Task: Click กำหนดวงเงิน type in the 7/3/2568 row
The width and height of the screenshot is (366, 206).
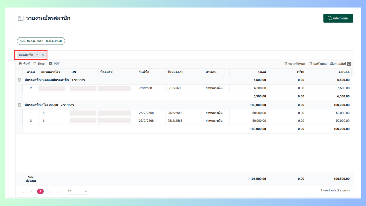Action: click(214, 88)
